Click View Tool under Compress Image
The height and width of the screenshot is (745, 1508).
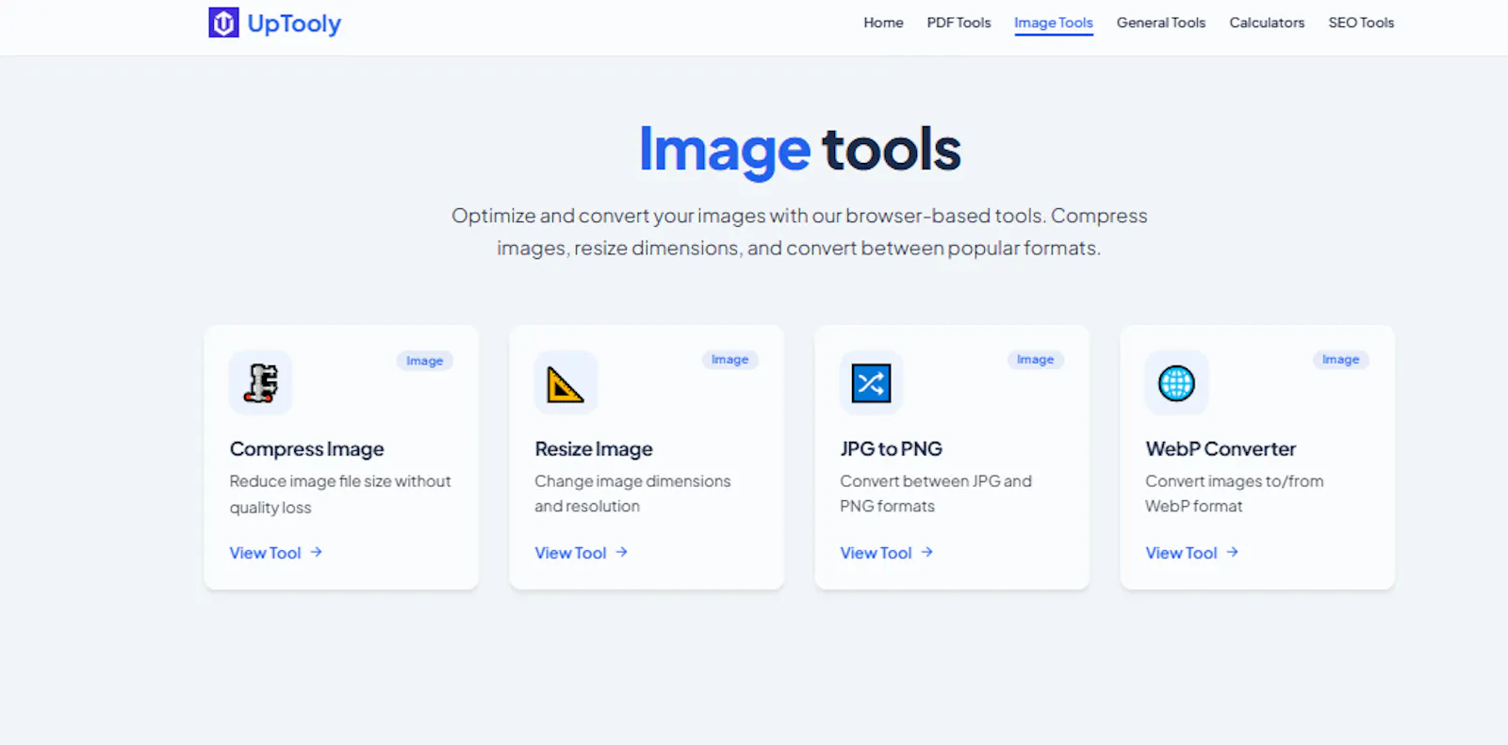point(276,553)
